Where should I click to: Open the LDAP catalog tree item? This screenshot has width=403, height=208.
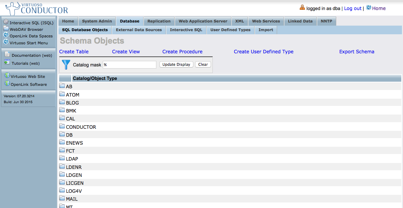tap(72, 159)
